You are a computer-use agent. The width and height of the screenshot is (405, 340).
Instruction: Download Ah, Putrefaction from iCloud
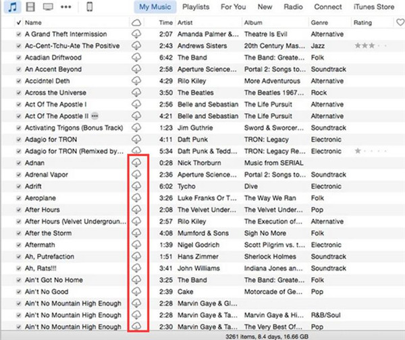click(136, 256)
